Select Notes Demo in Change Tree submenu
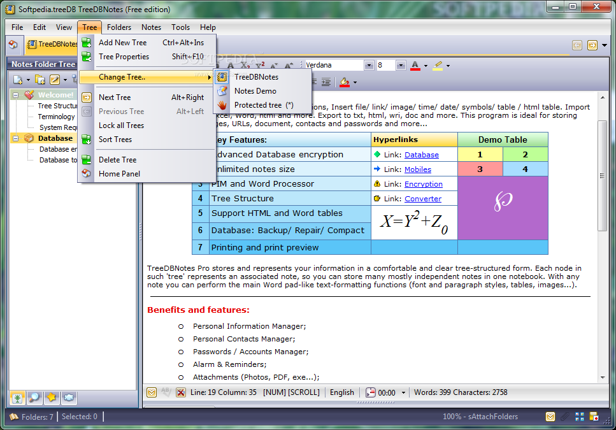616x430 pixels. click(x=262, y=91)
